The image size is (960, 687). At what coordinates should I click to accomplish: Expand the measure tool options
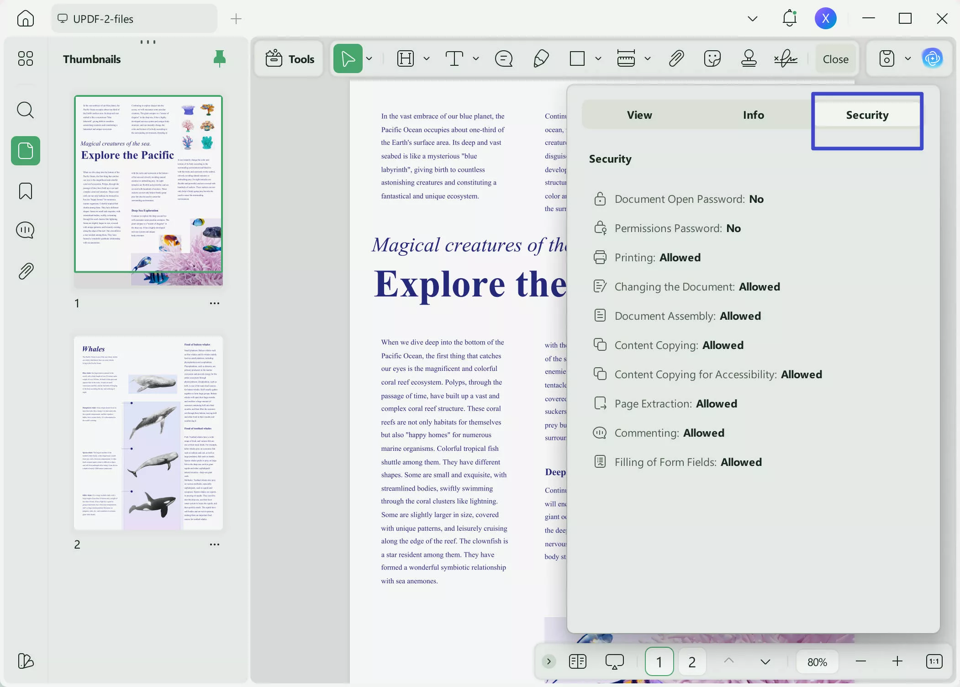647,58
